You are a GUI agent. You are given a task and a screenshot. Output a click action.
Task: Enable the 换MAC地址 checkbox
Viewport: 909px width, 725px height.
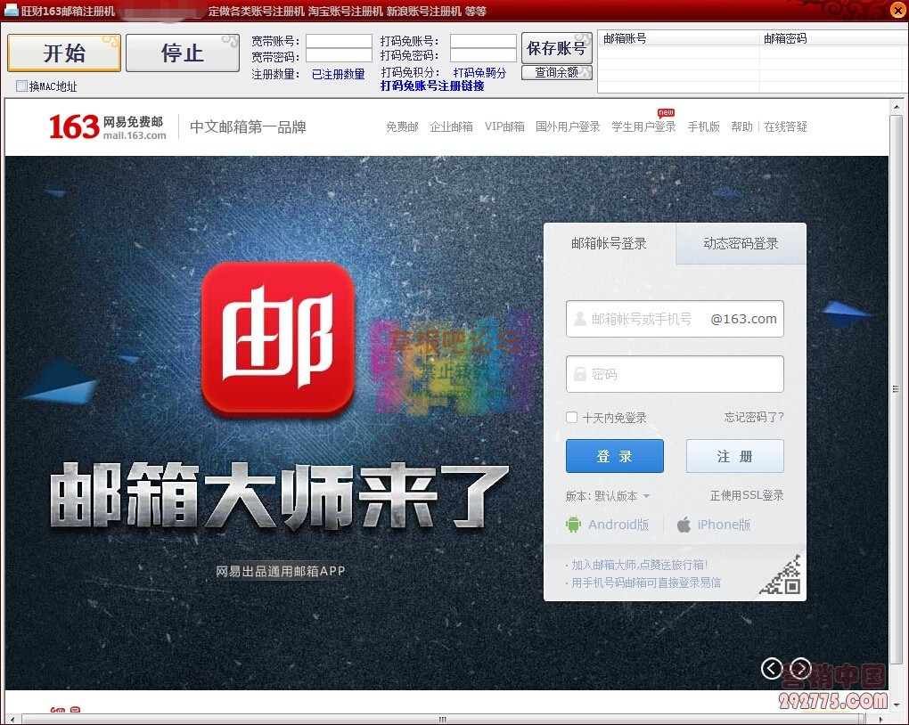point(22,86)
